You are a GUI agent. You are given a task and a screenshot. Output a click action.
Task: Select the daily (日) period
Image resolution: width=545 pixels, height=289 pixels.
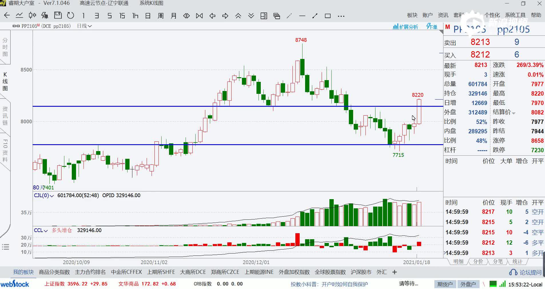(148, 15)
